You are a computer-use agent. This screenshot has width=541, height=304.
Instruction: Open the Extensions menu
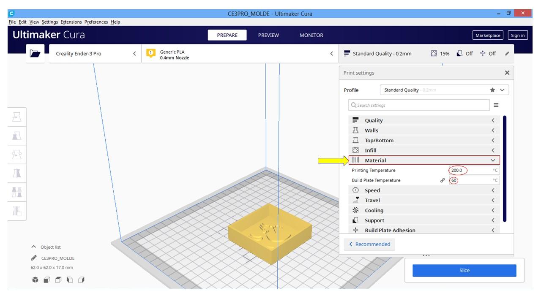71,22
